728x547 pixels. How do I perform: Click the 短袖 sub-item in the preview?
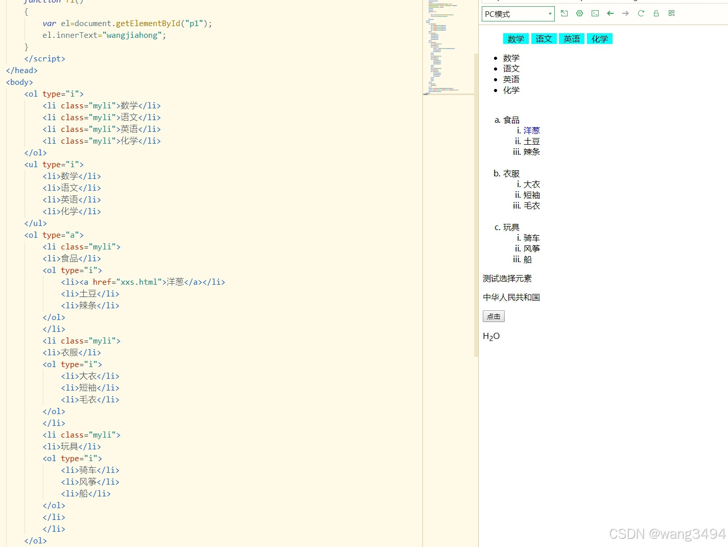531,195
